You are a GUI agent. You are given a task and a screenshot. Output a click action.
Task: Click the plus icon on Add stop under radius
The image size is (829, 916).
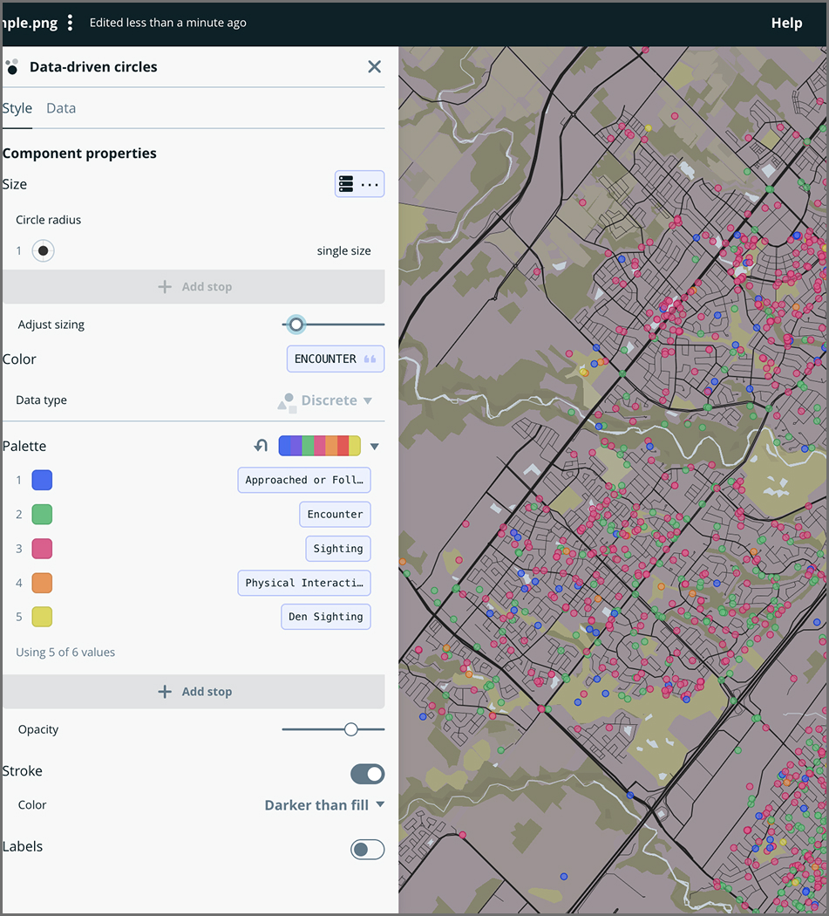pyautogui.click(x=165, y=286)
